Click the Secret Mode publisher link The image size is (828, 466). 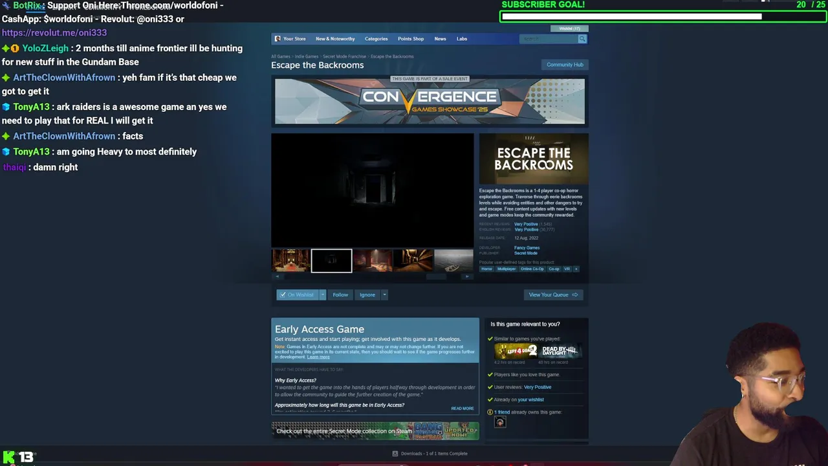pyautogui.click(x=526, y=253)
